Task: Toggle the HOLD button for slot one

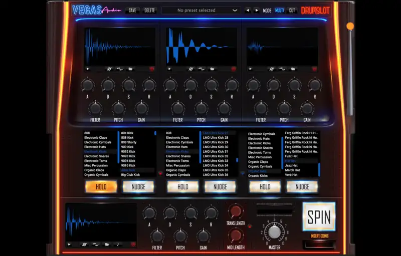Action: 101,187
